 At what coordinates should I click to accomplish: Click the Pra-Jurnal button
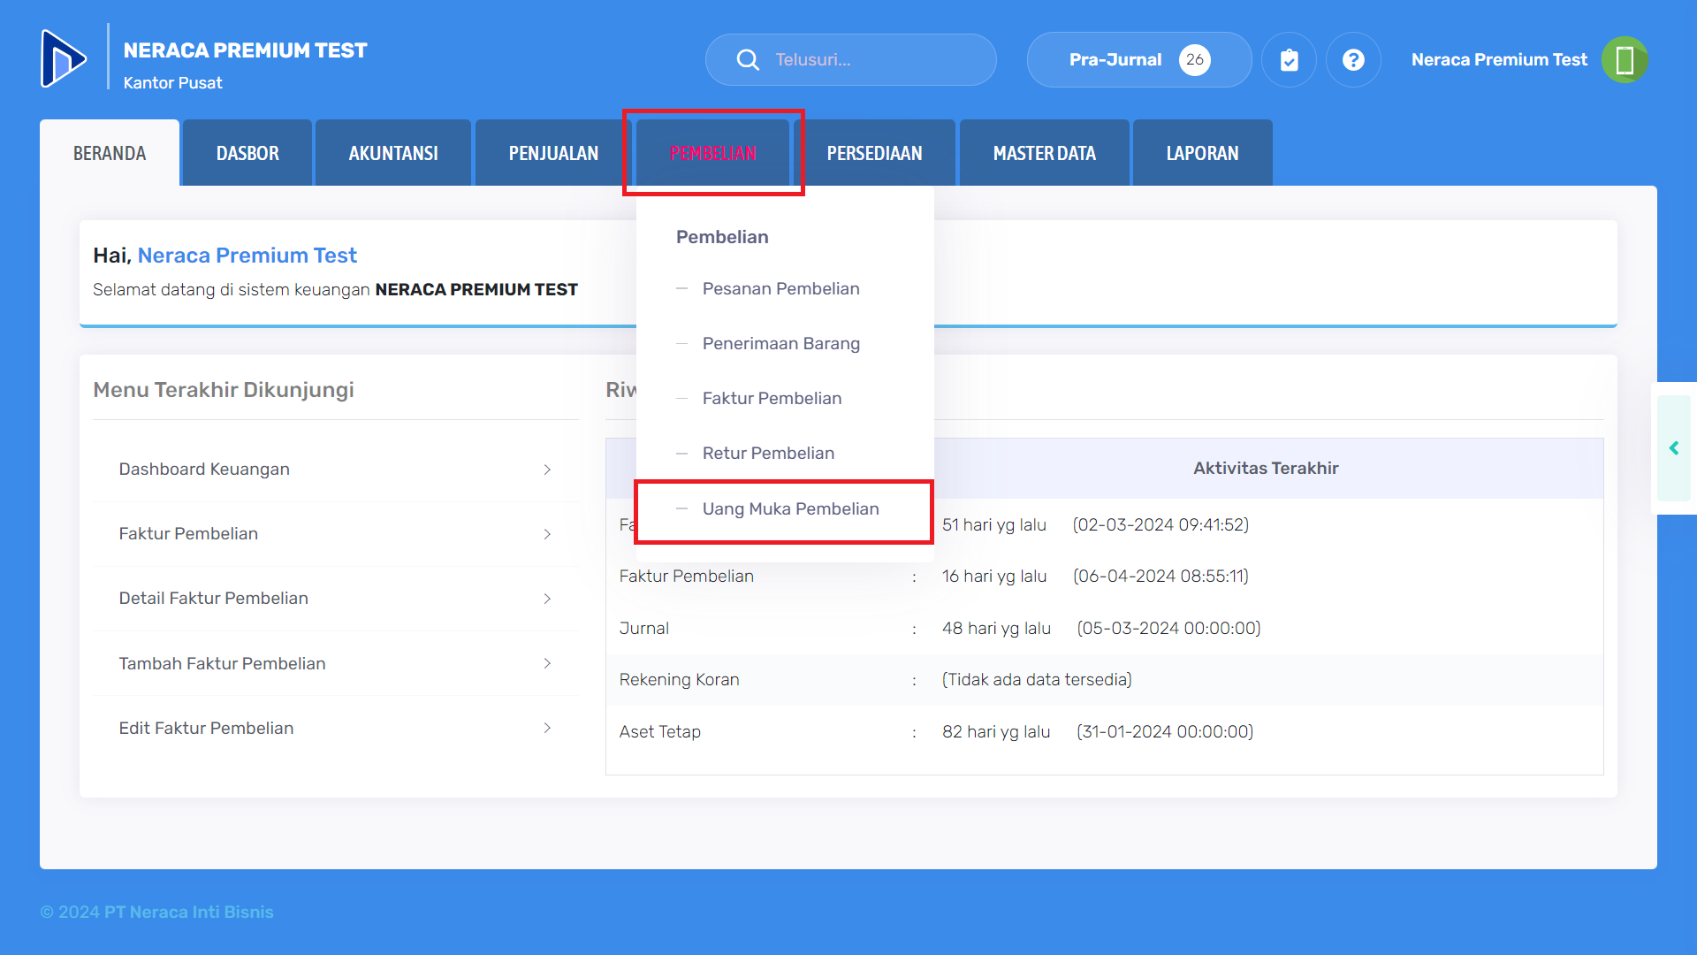pyautogui.click(x=1115, y=60)
